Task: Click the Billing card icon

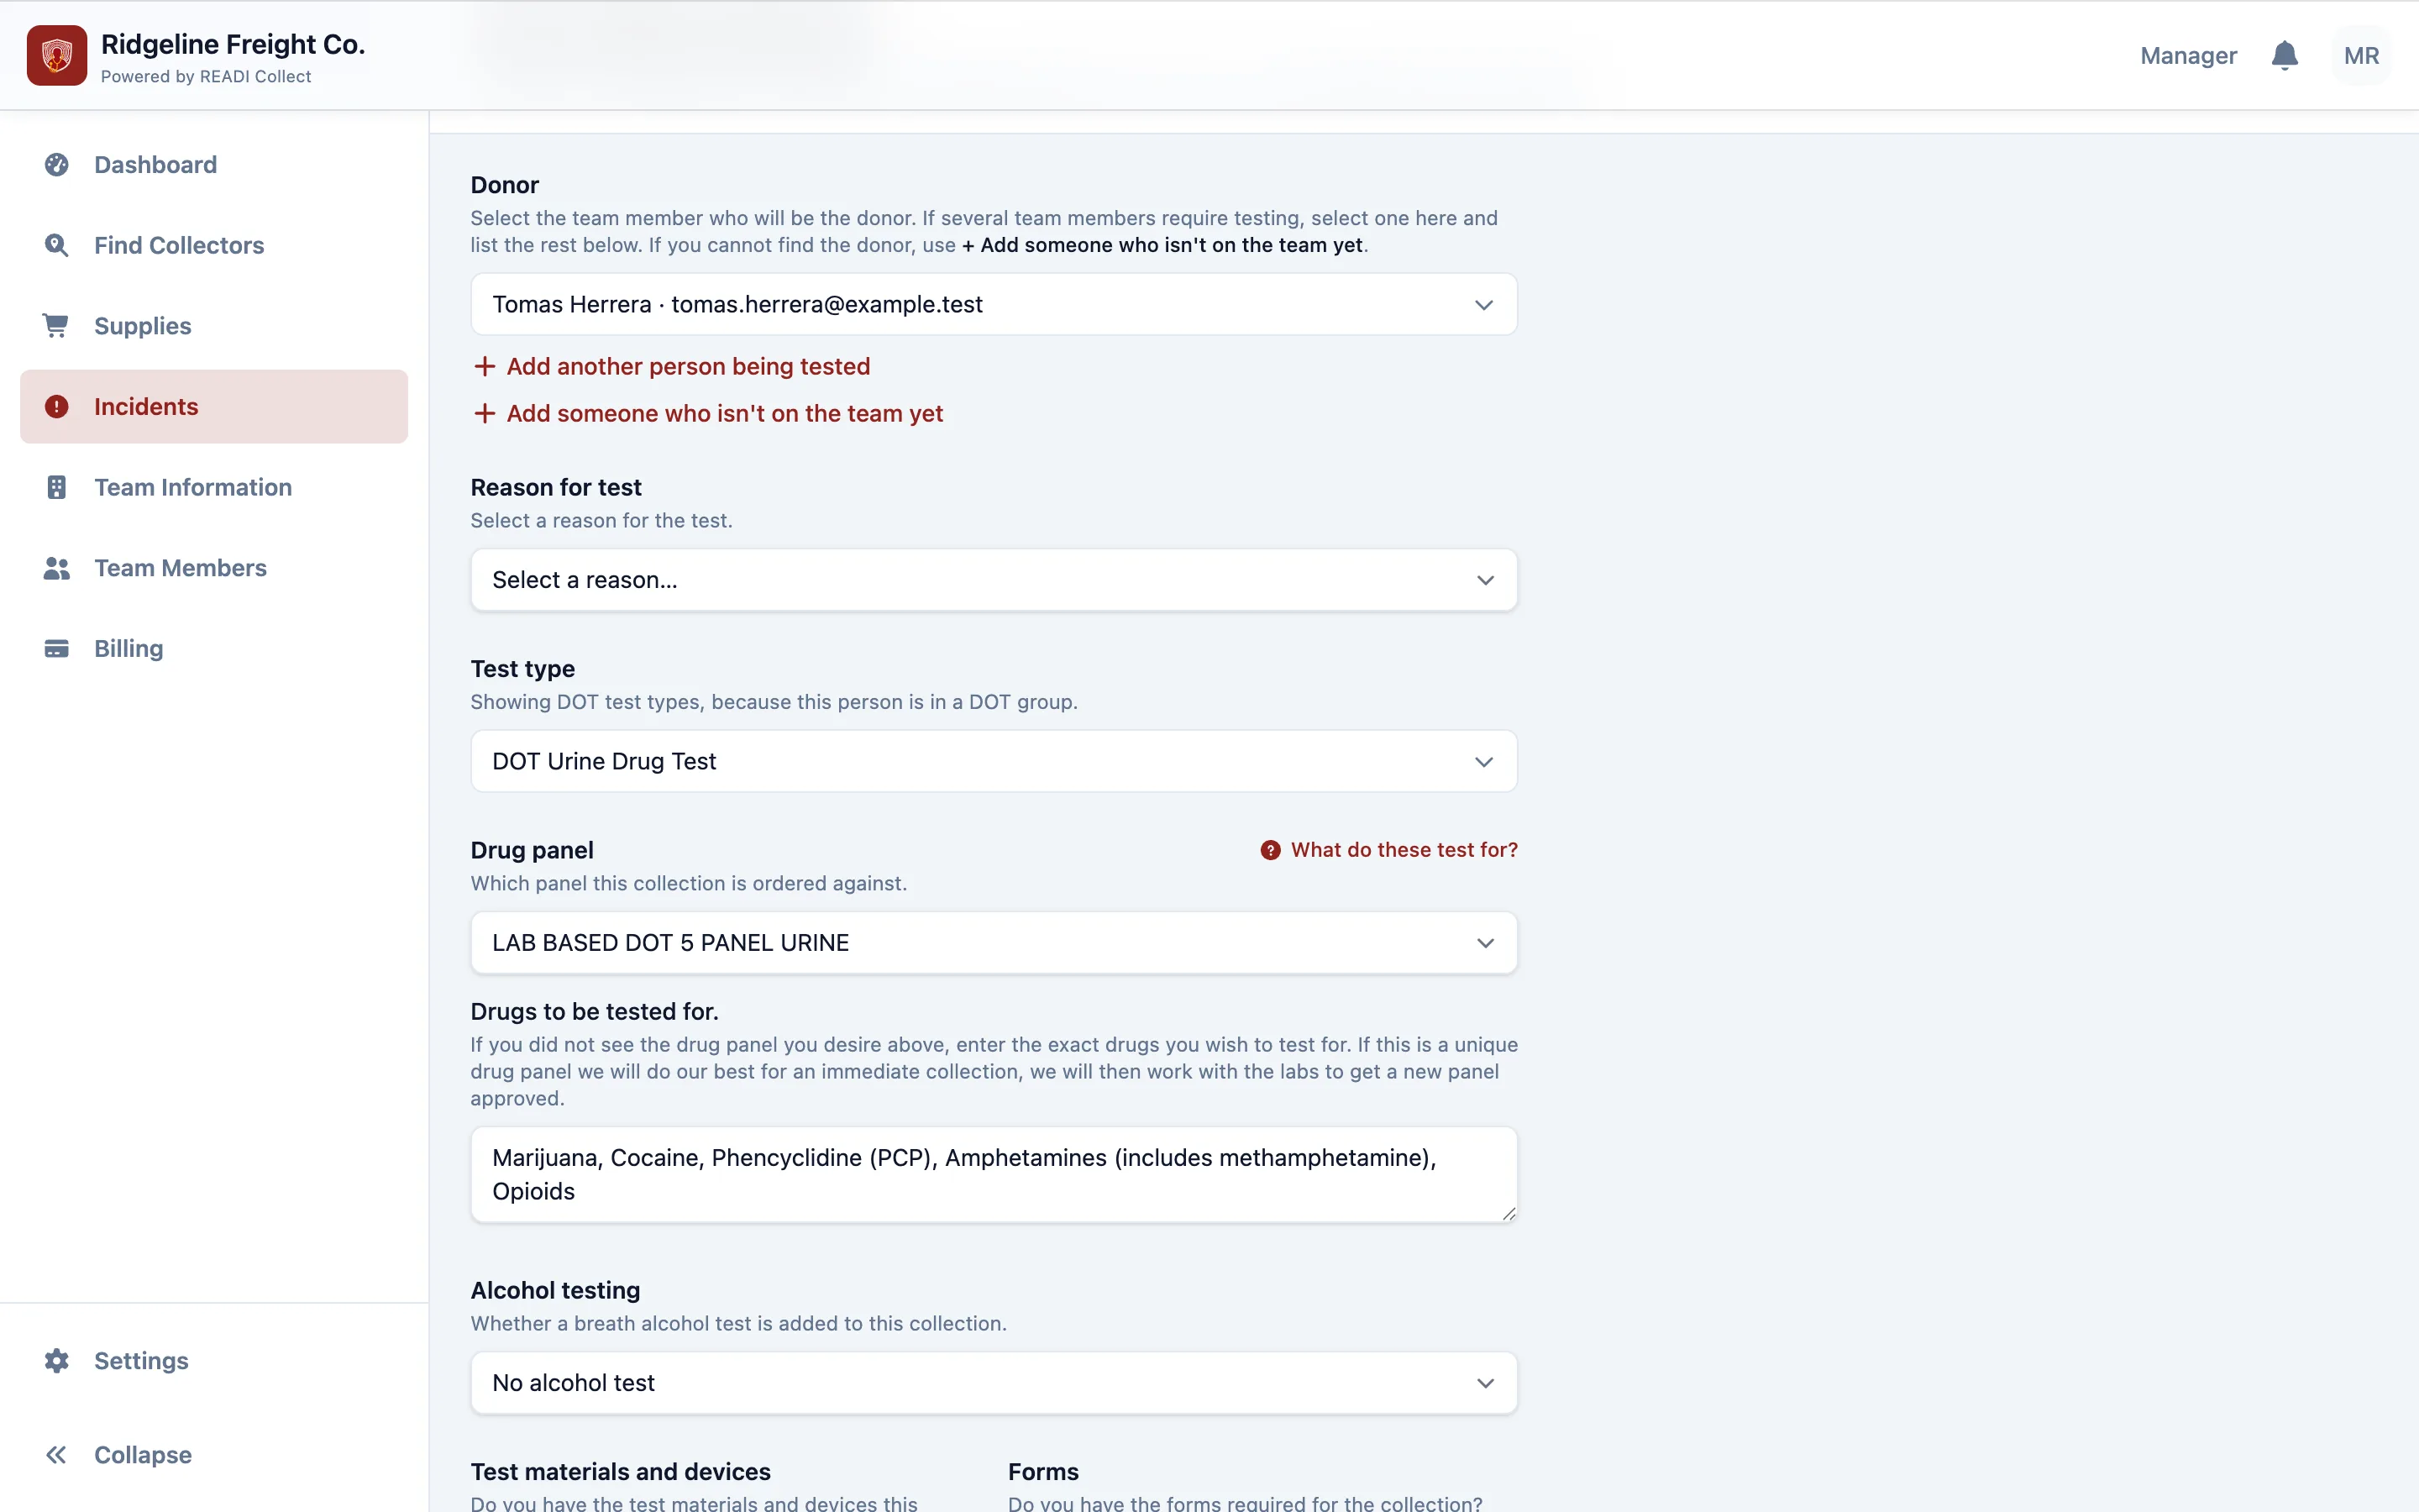Action: coord(57,649)
